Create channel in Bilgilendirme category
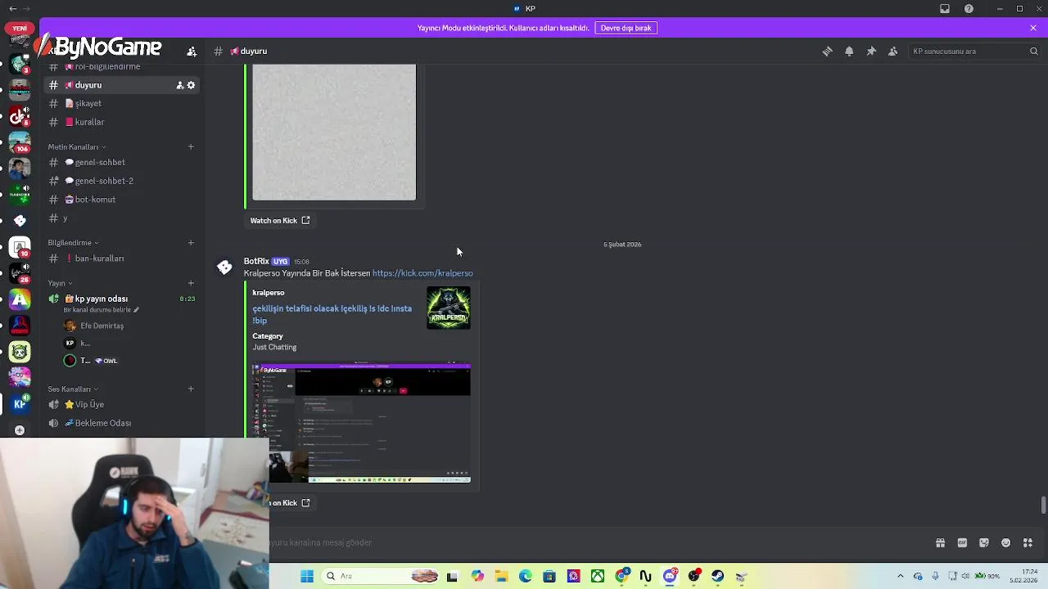The width and height of the screenshot is (1048, 589). (191, 242)
